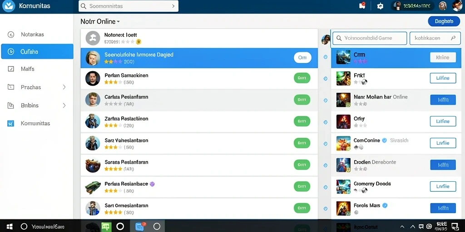Click purple badge beside Perfaia Resianlbace
The width and height of the screenshot is (465, 232).
[x=152, y=184]
